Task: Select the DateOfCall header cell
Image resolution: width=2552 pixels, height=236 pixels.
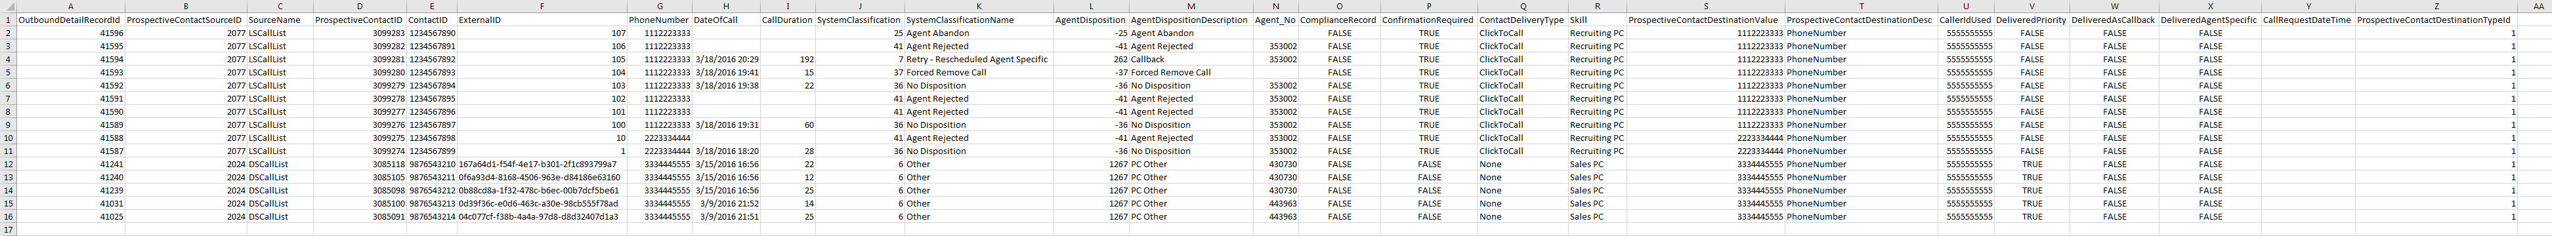Action: [x=725, y=20]
